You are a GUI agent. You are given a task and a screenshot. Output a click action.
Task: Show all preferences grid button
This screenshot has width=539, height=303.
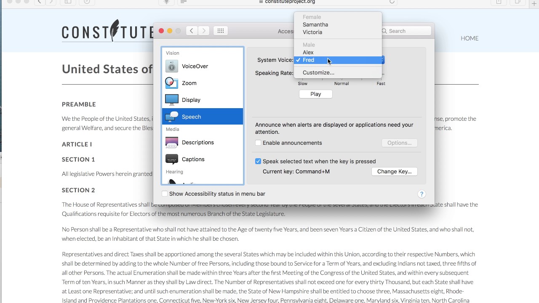tap(221, 31)
